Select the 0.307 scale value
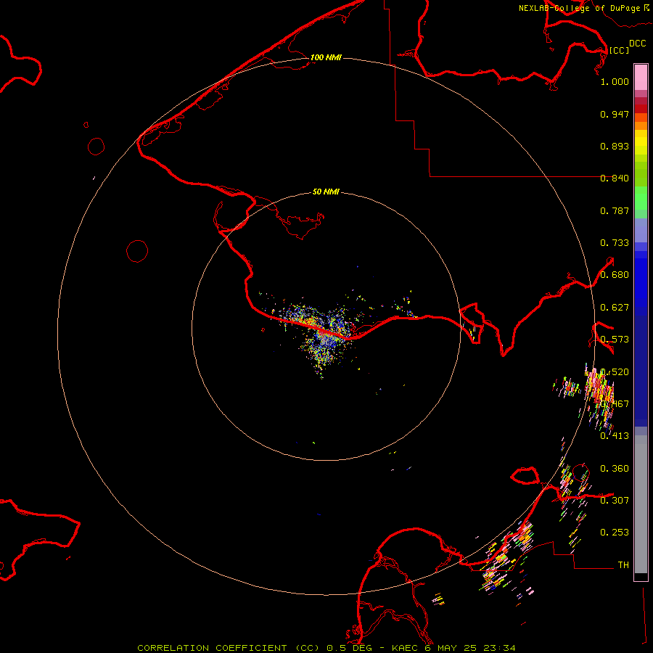 (x=615, y=500)
